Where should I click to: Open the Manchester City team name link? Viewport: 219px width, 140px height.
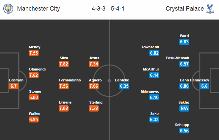pyautogui.click(x=38, y=9)
